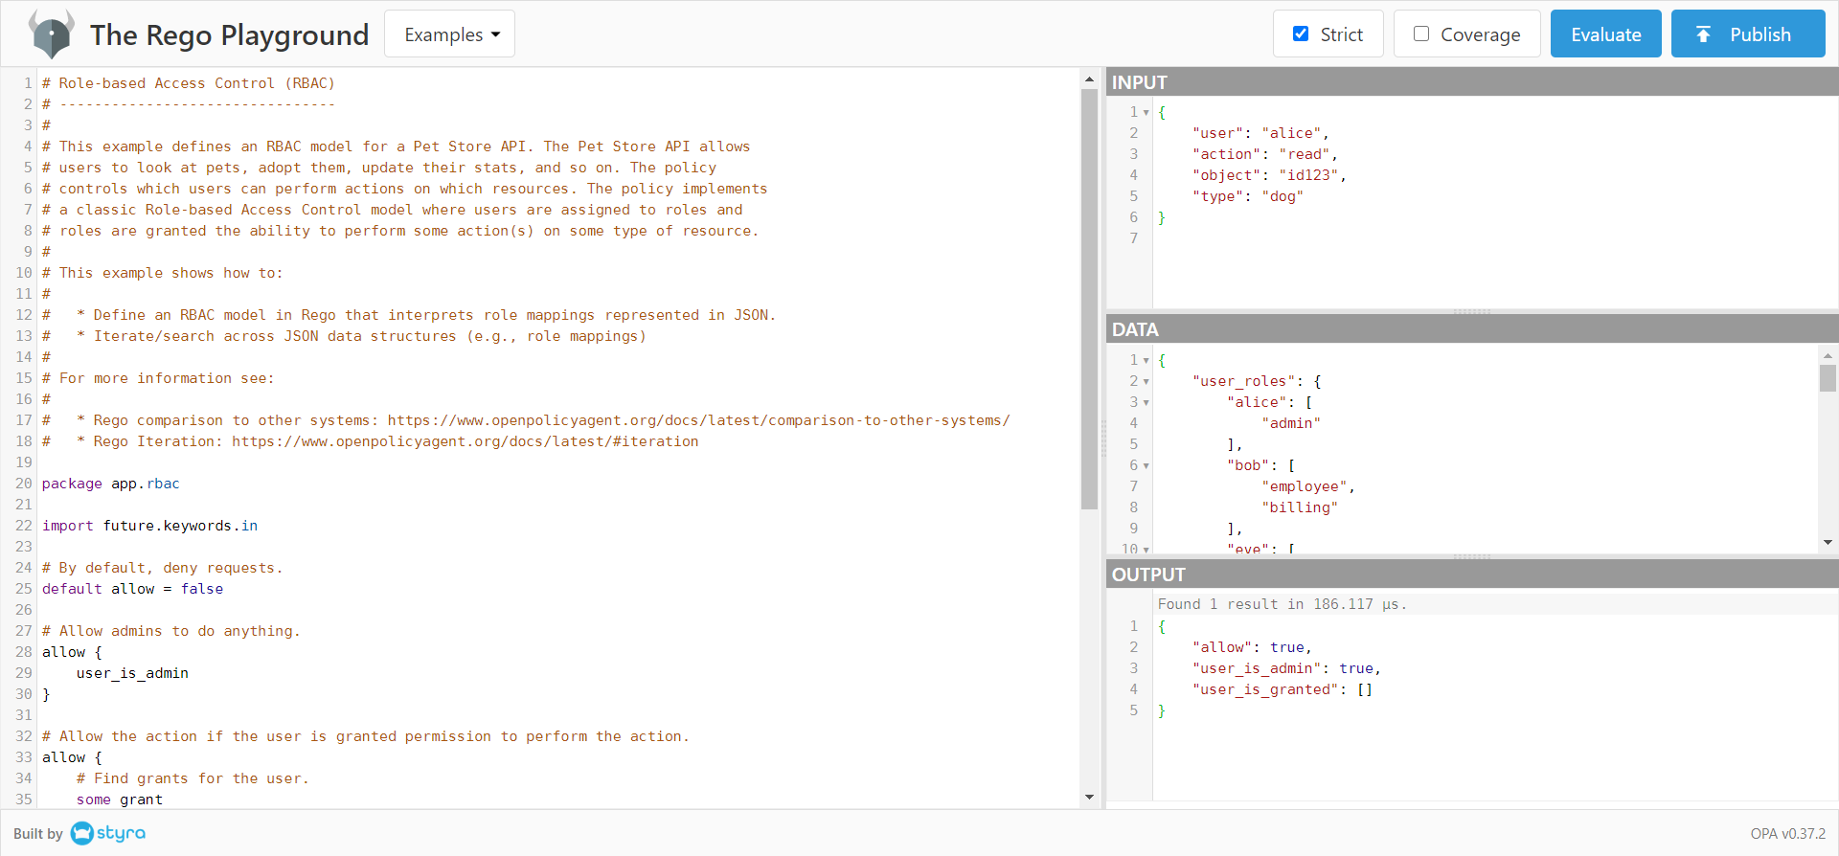Click the Rego Iteration URL comment line
The height and width of the screenshot is (856, 1839).
click(x=371, y=441)
